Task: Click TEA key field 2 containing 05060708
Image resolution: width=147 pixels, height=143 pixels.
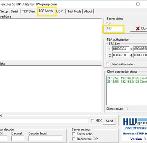Action: coord(120,55)
